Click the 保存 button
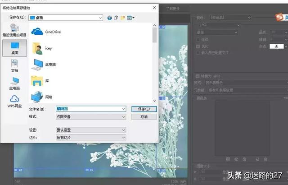This screenshot has width=288, height=185. click(x=144, y=109)
